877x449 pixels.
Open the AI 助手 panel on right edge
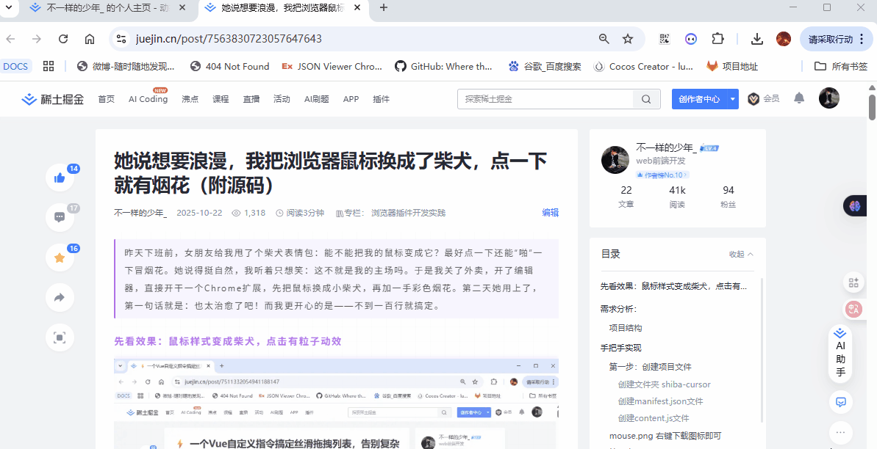(x=840, y=357)
